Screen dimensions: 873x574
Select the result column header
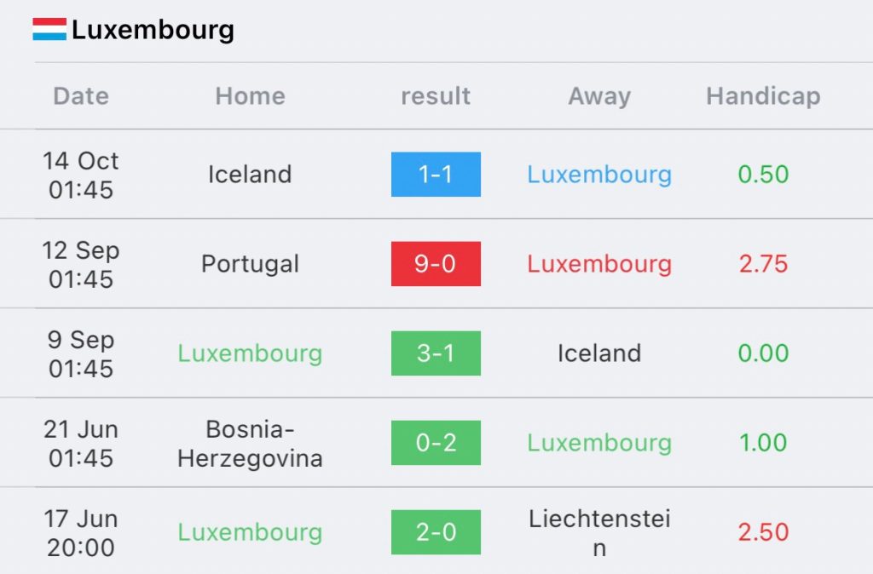[x=436, y=96]
